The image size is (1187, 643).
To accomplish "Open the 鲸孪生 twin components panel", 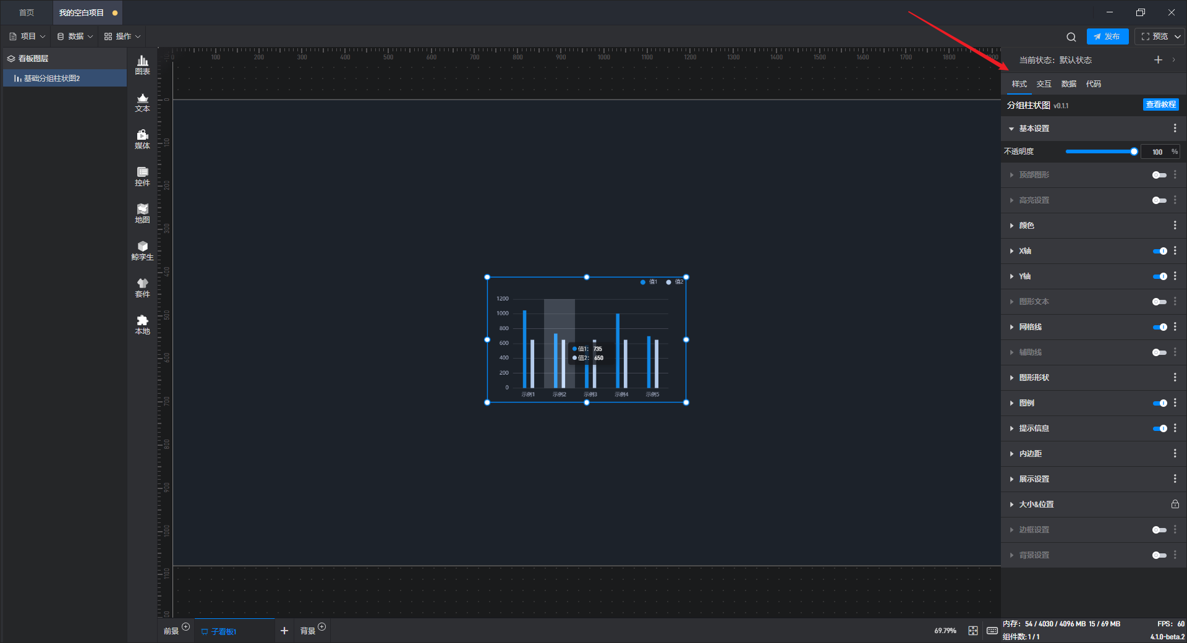I will point(142,250).
